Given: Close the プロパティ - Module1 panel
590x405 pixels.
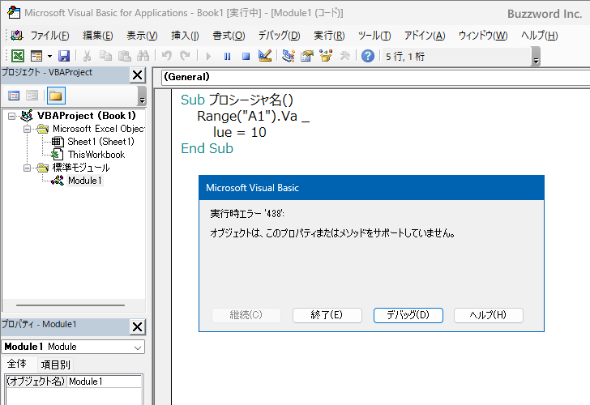Looking at the screenshot, I should tap(137, 326).
